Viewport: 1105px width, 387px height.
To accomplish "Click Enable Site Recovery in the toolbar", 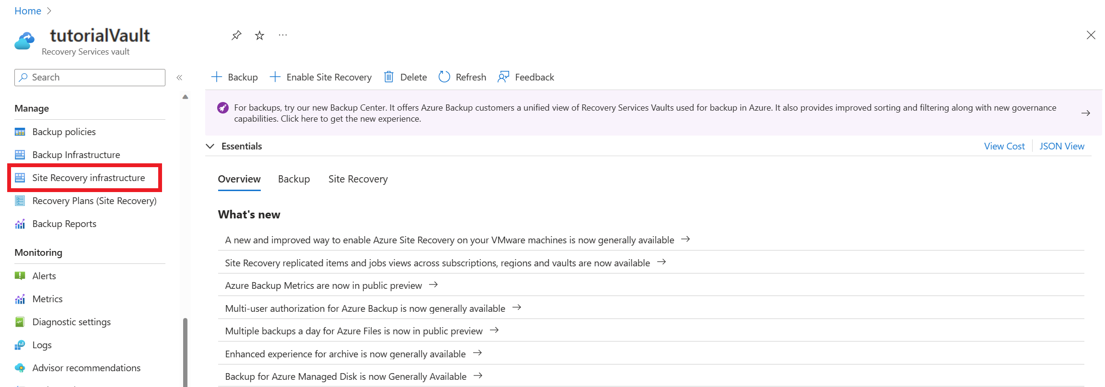I will point(321,77).
